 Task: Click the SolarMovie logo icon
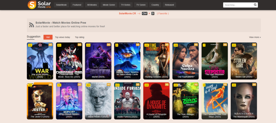point(32,5)
